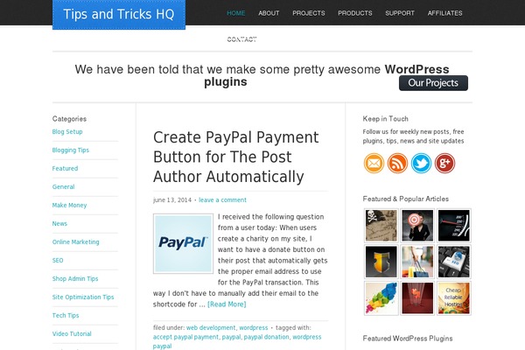Screen dimensions: 525x350
Task: Open the SEO category link
Action: (x=58, y=260)
